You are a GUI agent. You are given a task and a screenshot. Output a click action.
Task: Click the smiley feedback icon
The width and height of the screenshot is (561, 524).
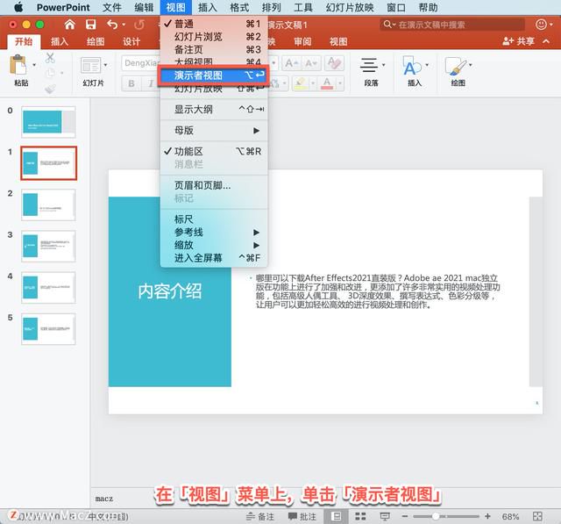click(x=541, y=25)
